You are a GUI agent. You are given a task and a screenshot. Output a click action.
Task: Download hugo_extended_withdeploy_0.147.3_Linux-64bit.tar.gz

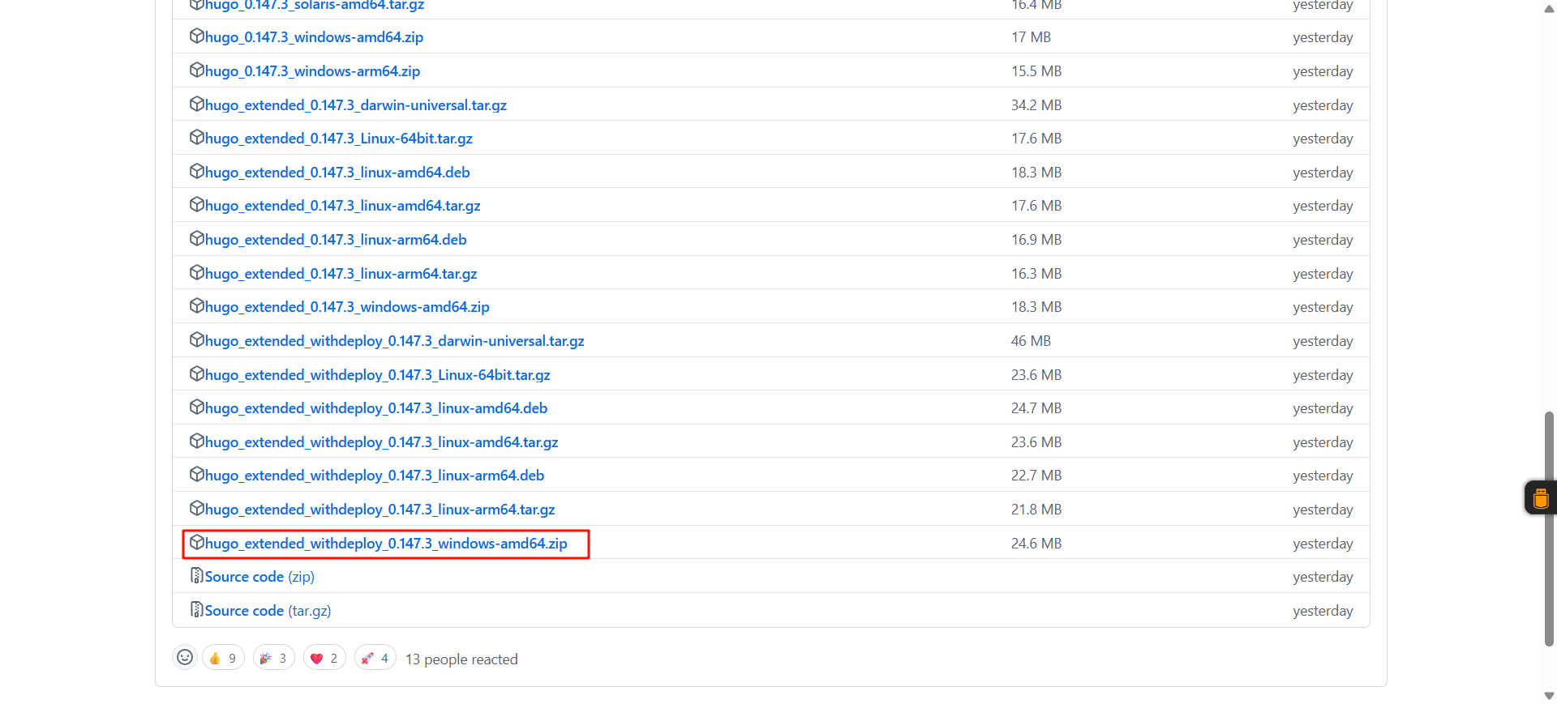coord(378,375)
